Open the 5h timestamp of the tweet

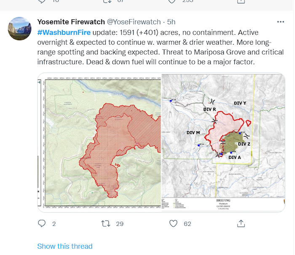171,22
